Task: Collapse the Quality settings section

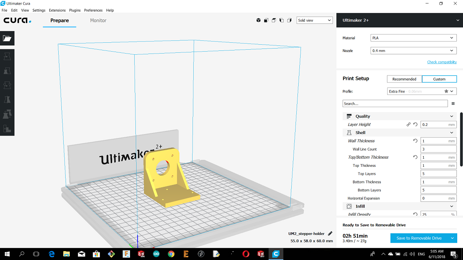Action: point(452,116)
